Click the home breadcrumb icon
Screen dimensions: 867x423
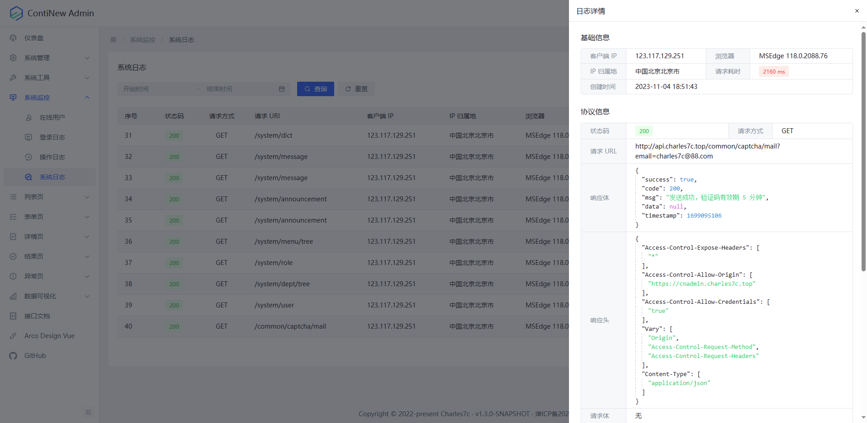[113, 40]
